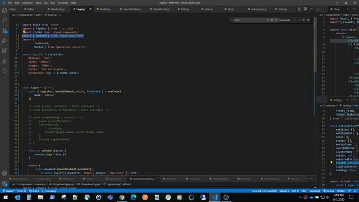Click CRLF end-of-line setting in status bar
Viewport: 359px width, 202px height.
(304, 191)
